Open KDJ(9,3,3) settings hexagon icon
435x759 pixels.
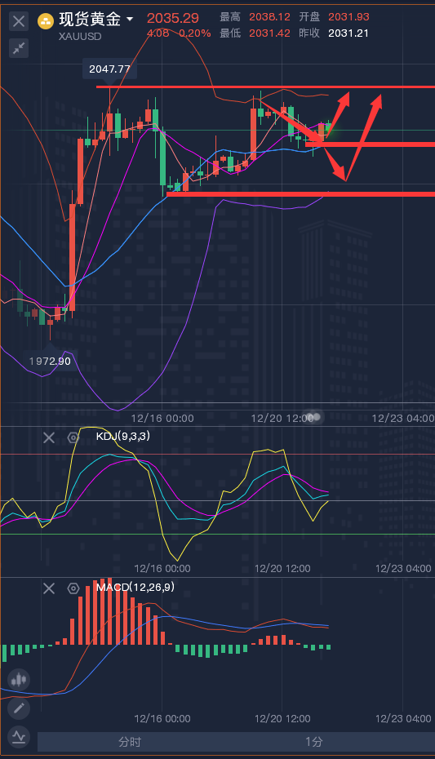(x=73, y=438)
